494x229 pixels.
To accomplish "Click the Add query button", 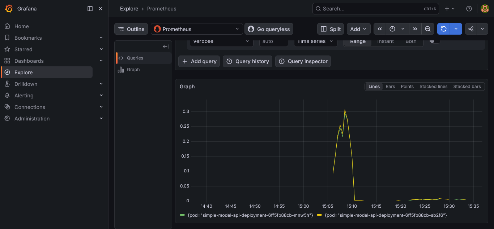I will (199, 61).
